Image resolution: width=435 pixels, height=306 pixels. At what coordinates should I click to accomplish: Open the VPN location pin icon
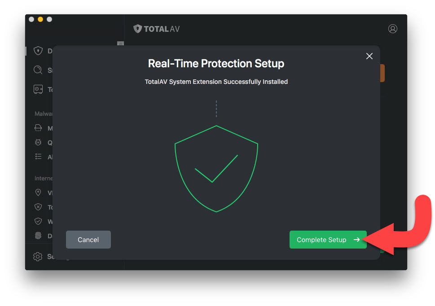point(38,192)
